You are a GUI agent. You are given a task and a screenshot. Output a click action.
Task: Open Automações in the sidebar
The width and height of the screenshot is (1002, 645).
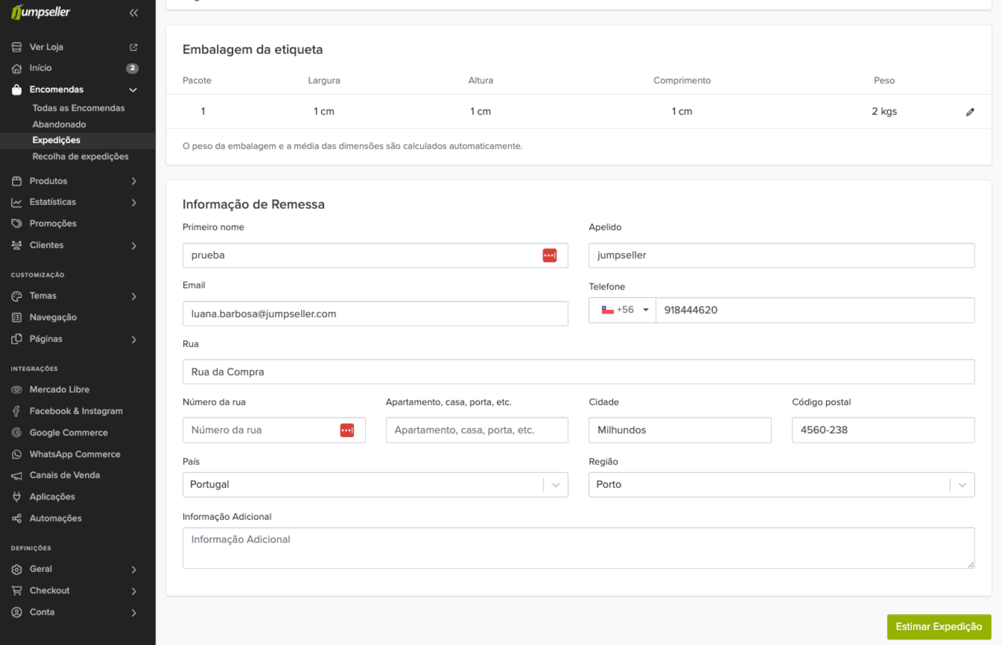click(55, 518)
